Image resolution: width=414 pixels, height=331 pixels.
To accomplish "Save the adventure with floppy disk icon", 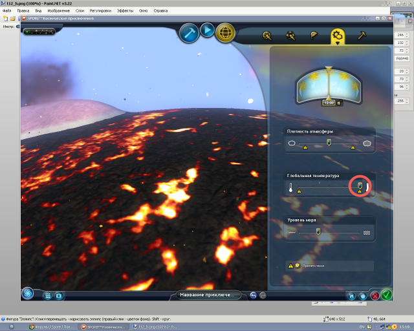I will (351, 296).
